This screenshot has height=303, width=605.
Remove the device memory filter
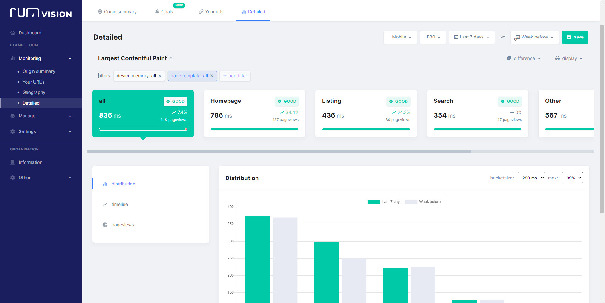pyautogui.click(x=160, y=76)
